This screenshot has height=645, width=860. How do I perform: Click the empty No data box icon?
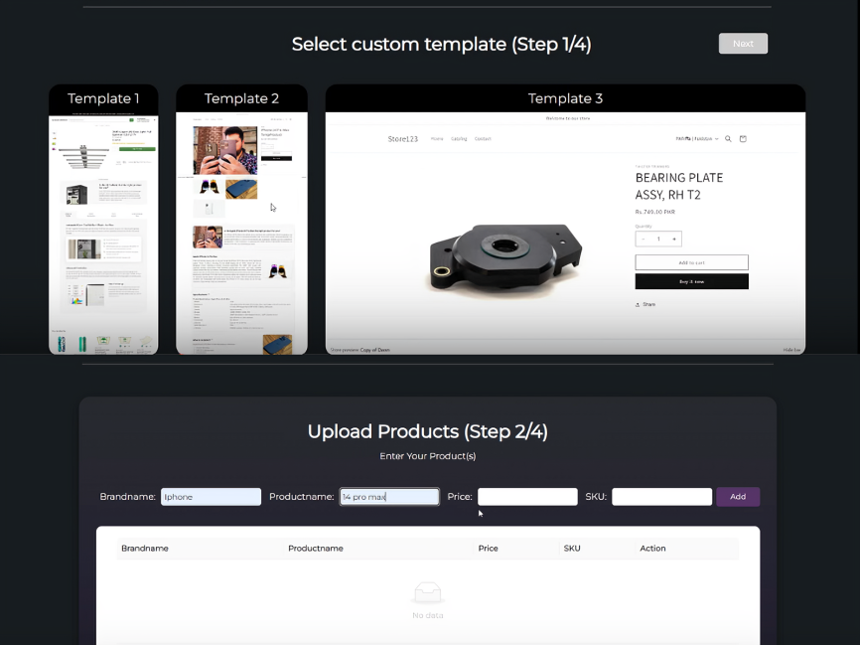tap(427, 593)
